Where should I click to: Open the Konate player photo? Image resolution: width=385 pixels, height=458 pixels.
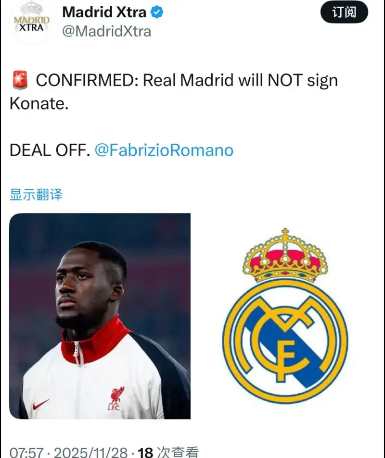(x=100, y=316)
